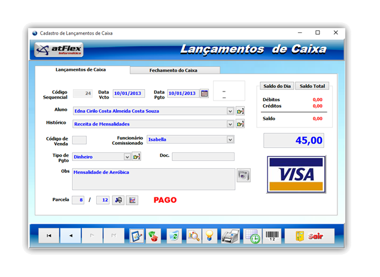
Task: Expand the Histórico dropdown list
Action: tap(230, 124)
